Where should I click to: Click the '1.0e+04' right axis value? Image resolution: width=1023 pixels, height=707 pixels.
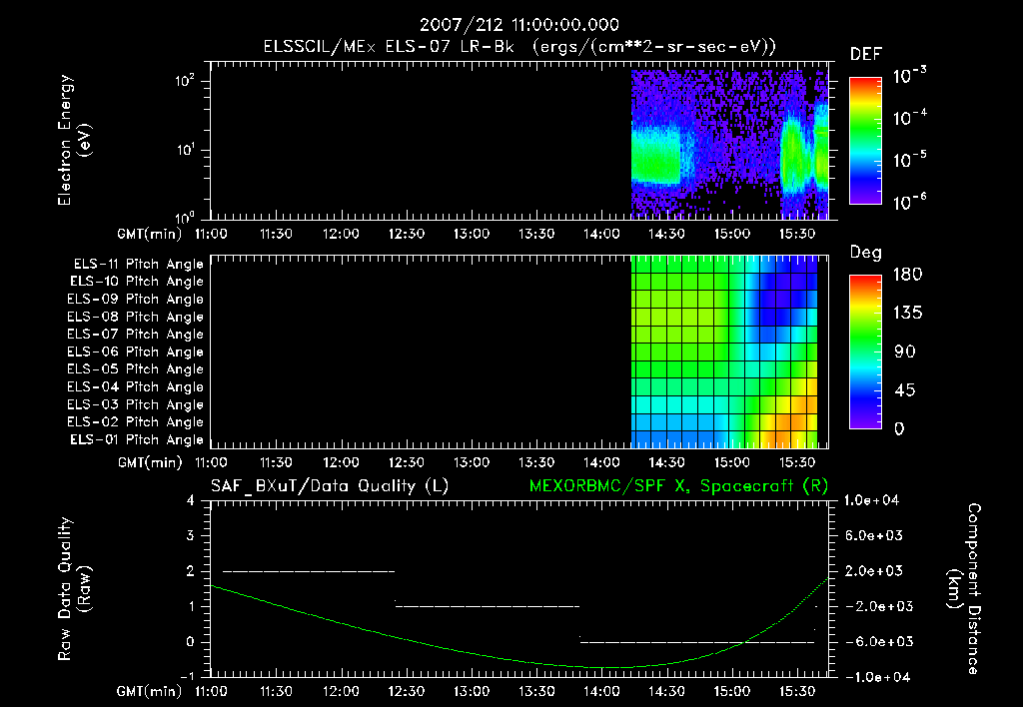click(871, 500)
